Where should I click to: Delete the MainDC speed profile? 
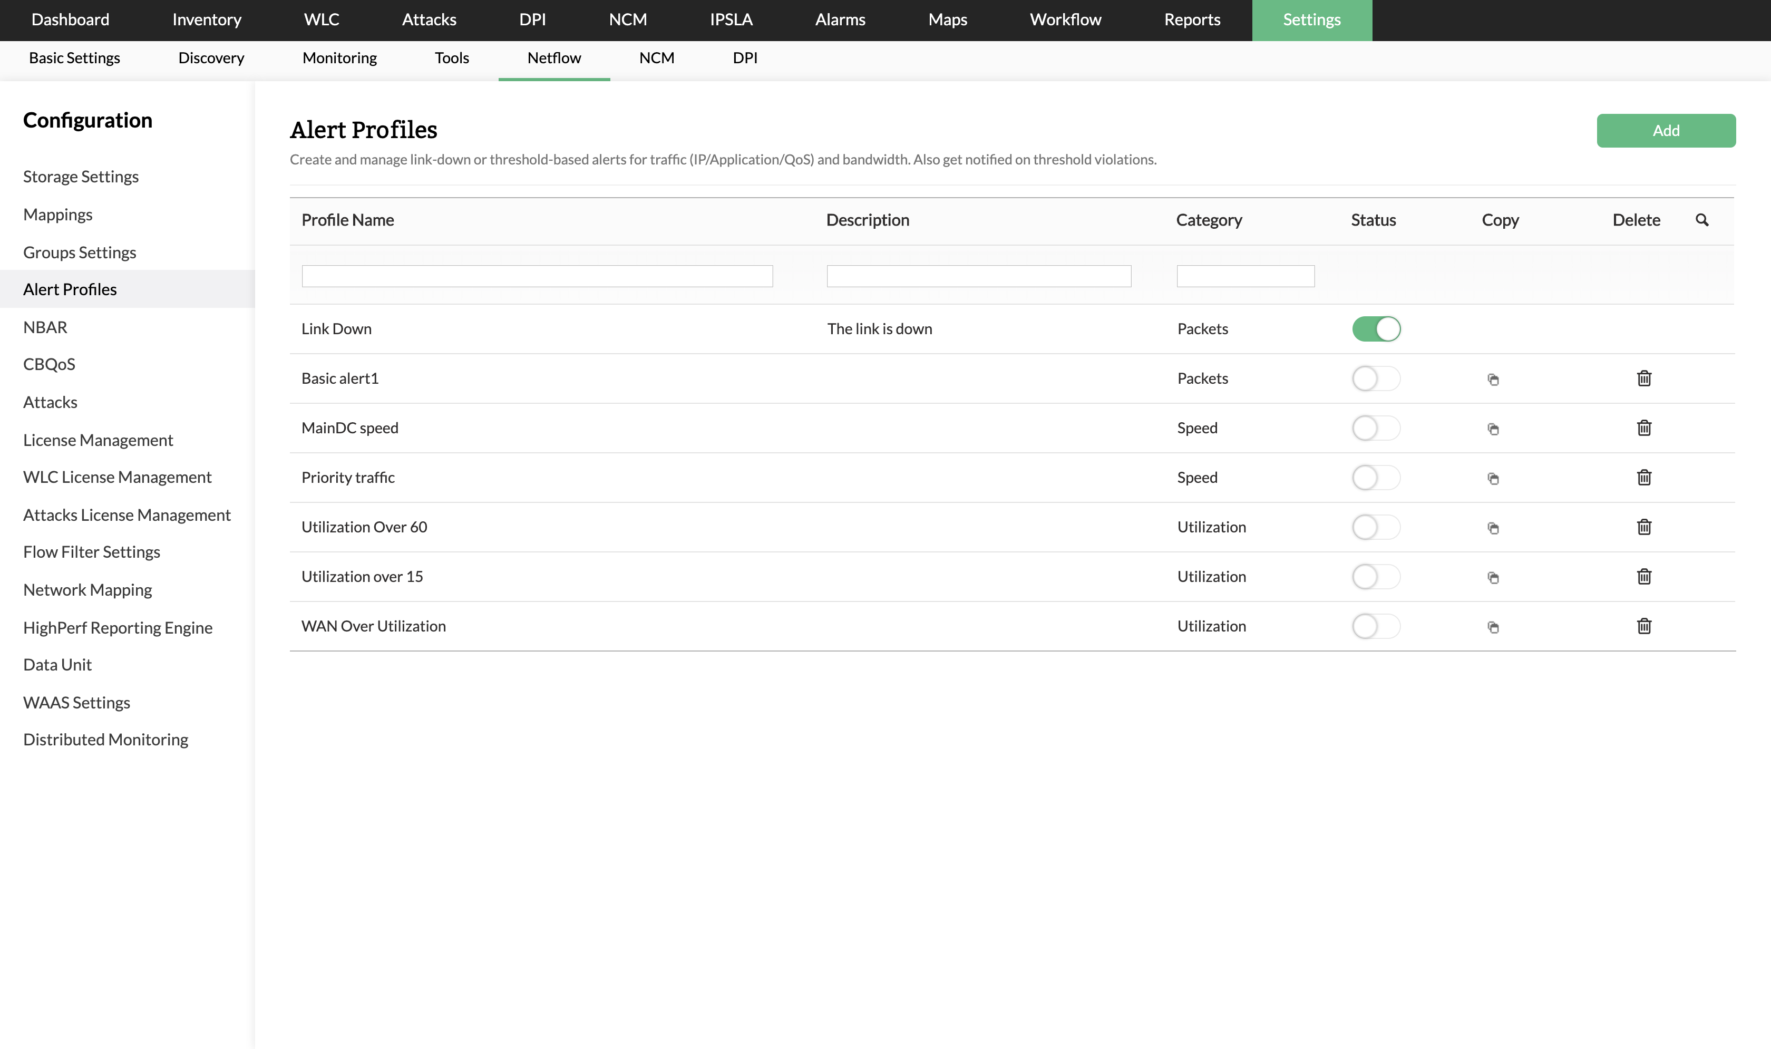(x=1644, y=429)
